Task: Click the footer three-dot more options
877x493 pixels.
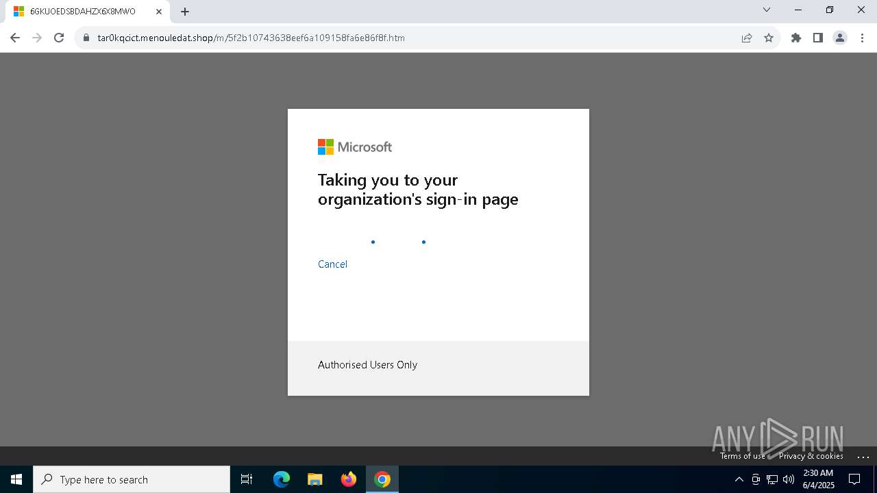Action: 863,457
